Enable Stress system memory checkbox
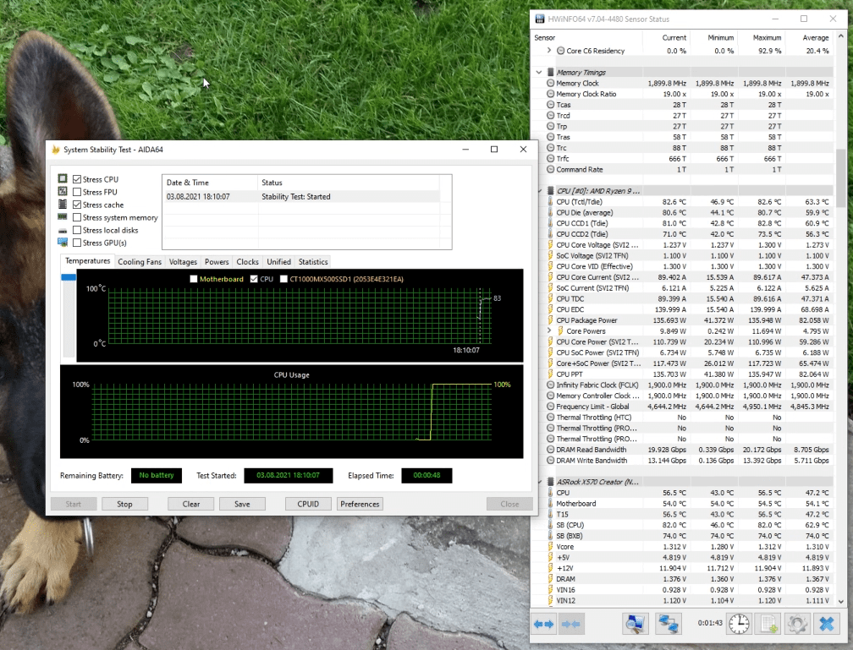The image size is (853, 650). [77, 217]
